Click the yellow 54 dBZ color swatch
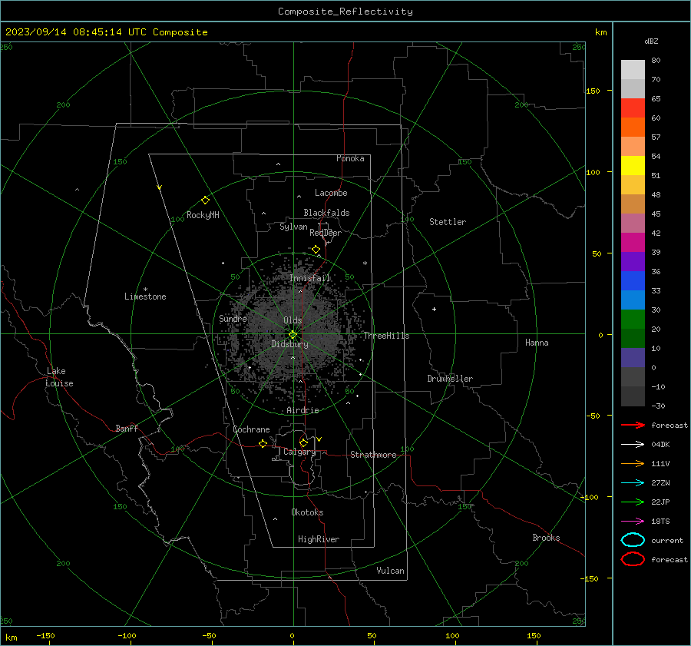Viewport: 691px width, 646px height. coord(633,165)
